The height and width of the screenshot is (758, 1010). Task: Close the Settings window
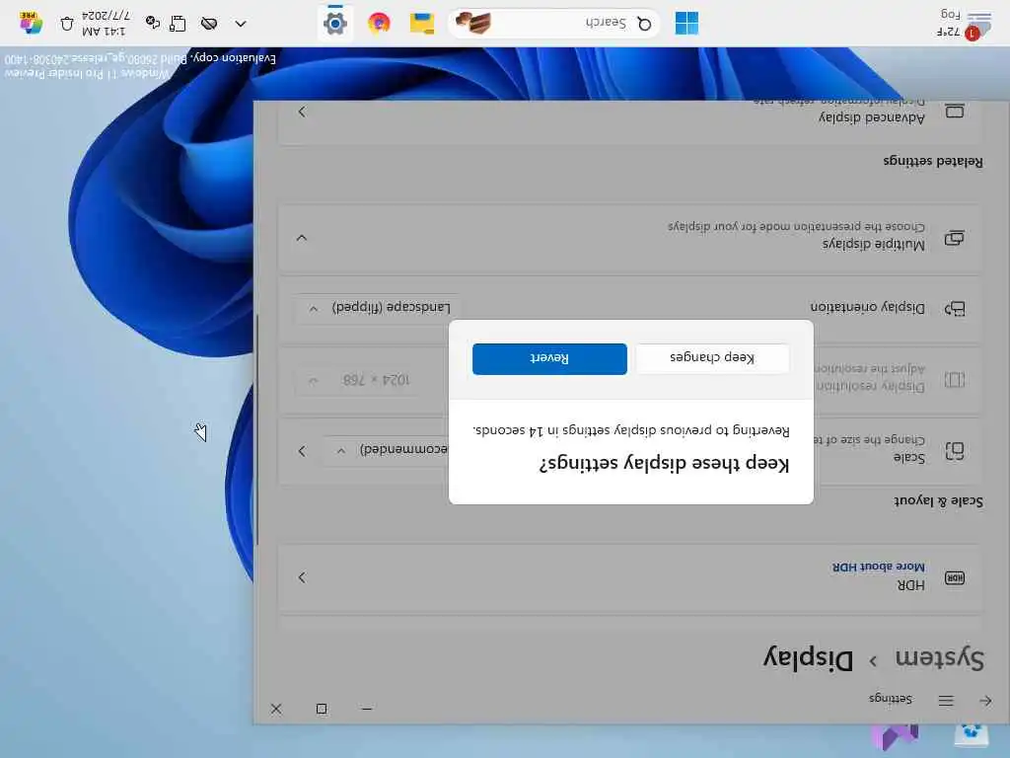pos(276,709)
